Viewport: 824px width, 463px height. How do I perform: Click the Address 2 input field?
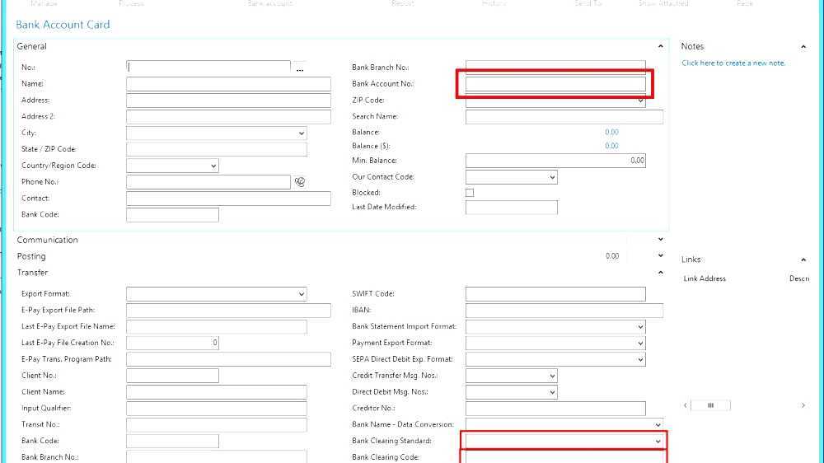228,116
